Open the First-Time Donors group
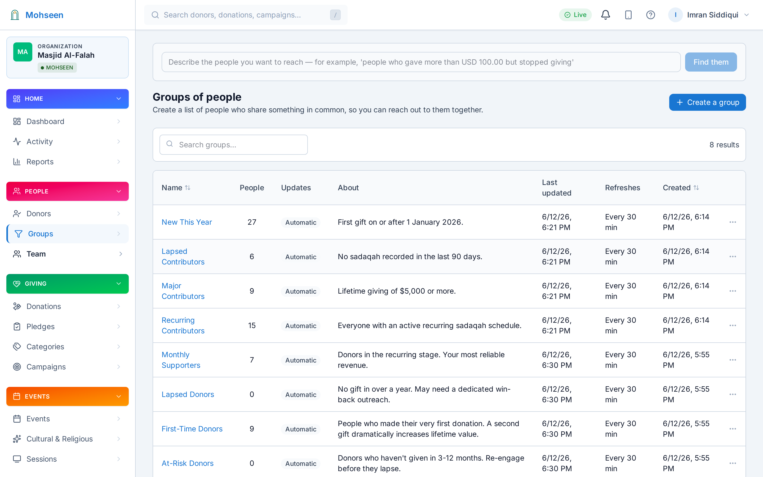 (x=192, y=429)
